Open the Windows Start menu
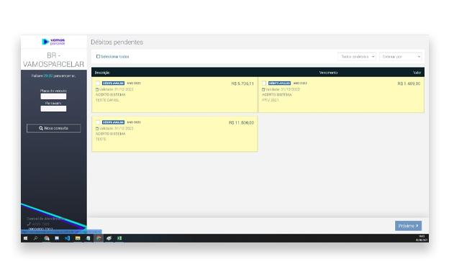Viewport: 449px width, 277px height. pyautogui.click(x=25, y=238)
